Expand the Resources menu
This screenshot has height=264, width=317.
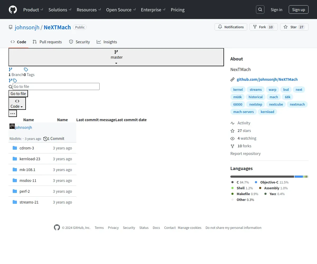click(89, 10)
